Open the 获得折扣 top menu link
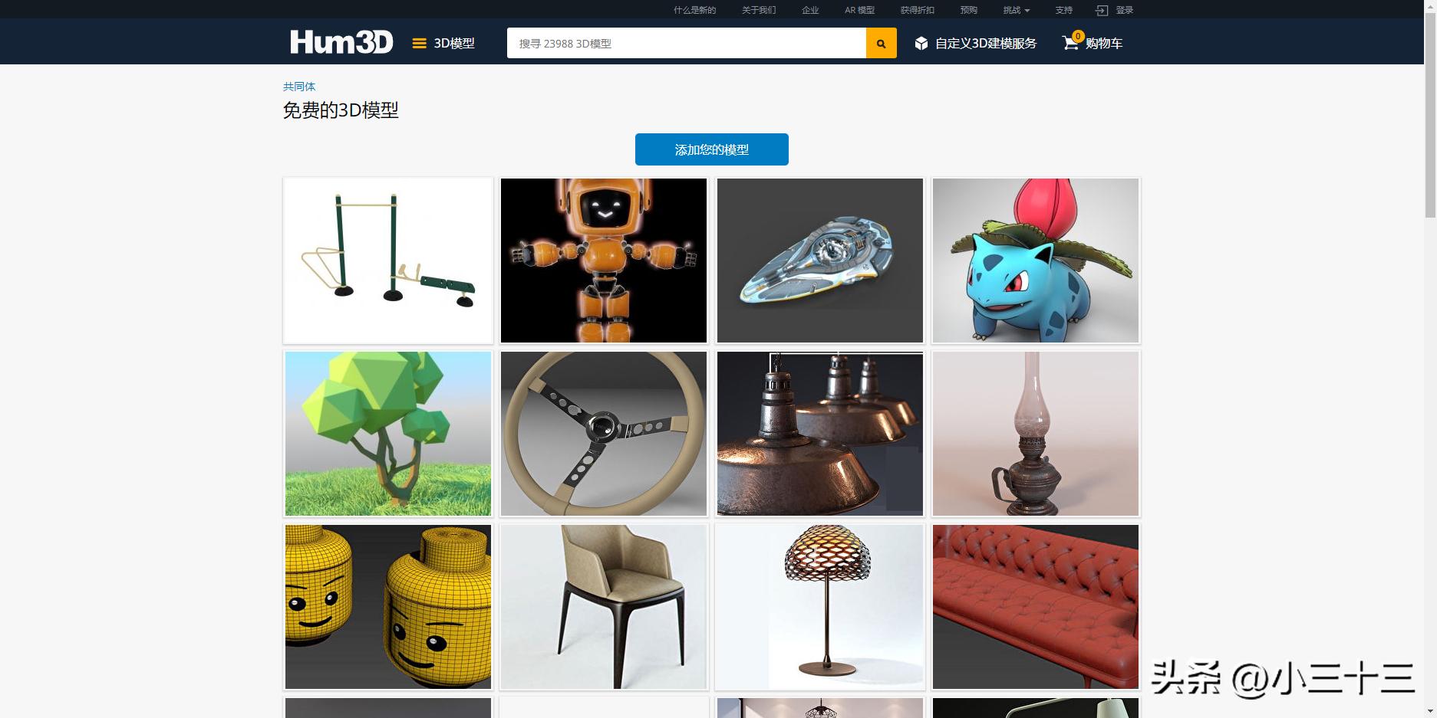 pos(917,10)
